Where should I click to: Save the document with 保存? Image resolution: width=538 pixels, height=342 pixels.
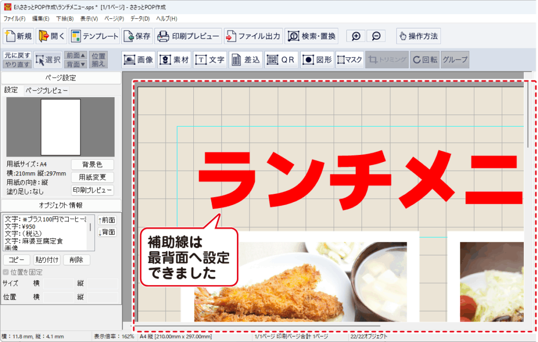(x=137, y=36)
